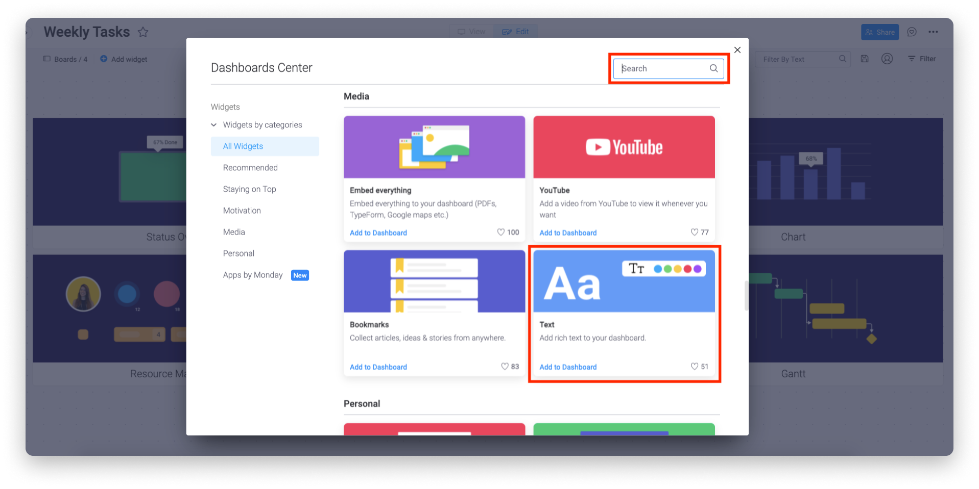Image resolution: width=979 pixels, height=489 pixels.
Task: Click the Boards icon next to Boards / 4
Action: click(46, 59)
